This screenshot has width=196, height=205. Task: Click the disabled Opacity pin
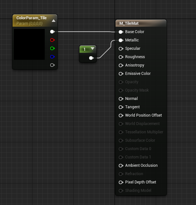121,82
